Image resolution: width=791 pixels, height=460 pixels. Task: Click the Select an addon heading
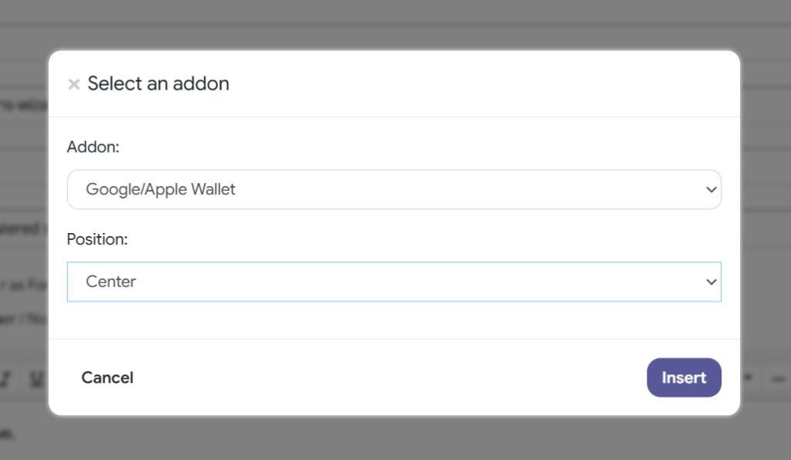pyautogui.click(x=158, y=83)
